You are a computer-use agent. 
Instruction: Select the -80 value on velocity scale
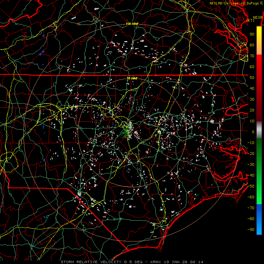click(251, 219)
